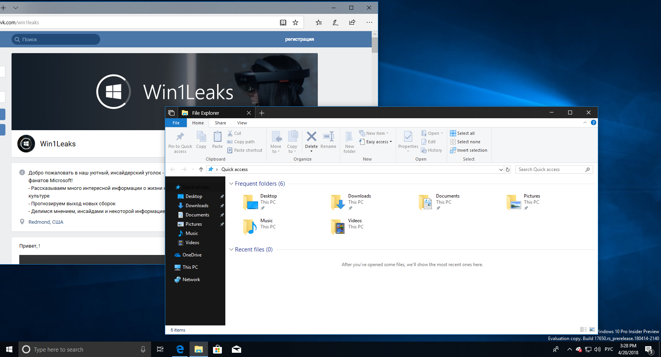Screen dimensions: 661x357
Task: Switch to the View ribbon tab
Action: coord(242,123)
